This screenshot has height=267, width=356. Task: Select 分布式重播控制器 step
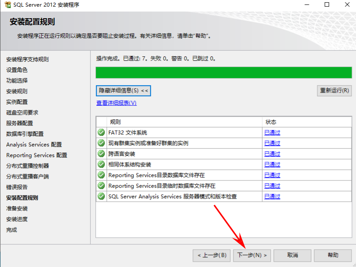coord(28,166)
